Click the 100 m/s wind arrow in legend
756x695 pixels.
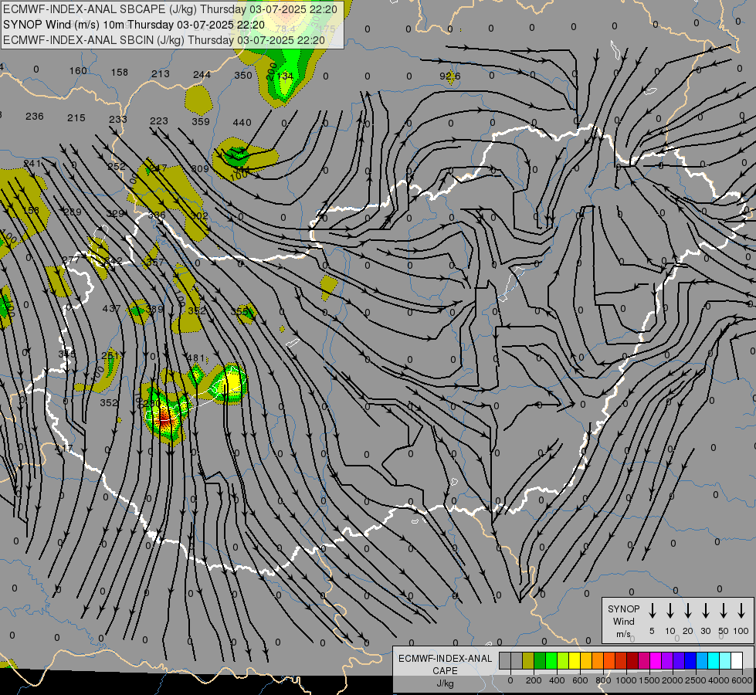(741, 611)
